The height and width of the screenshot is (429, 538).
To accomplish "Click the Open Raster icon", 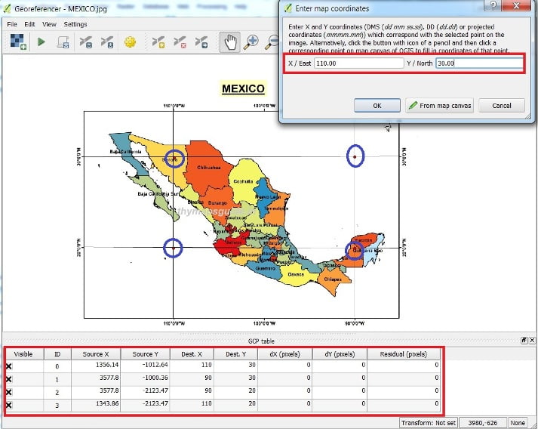I will tap(18, 42).
